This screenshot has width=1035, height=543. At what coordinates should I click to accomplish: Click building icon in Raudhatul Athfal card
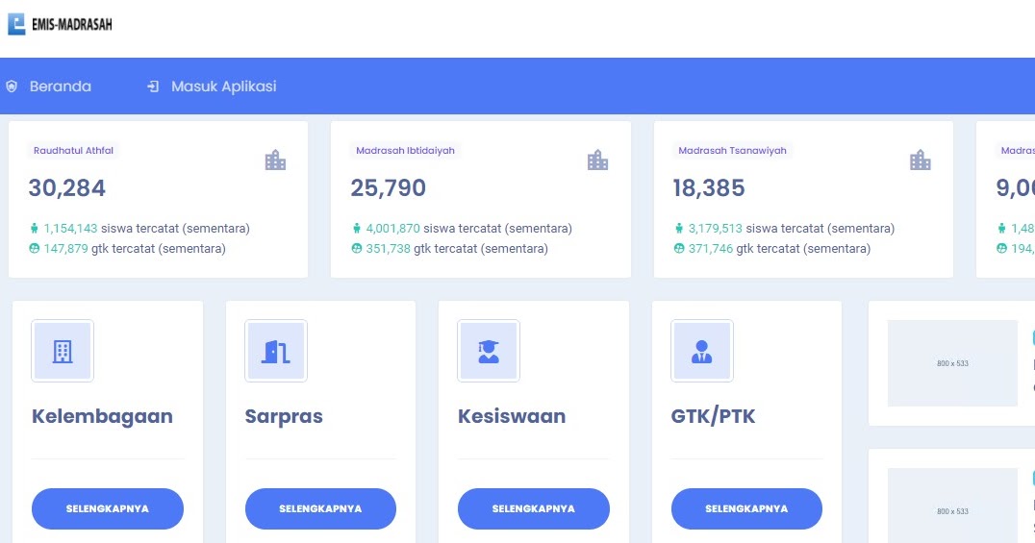pyautogui.click(x=275, y=160)
